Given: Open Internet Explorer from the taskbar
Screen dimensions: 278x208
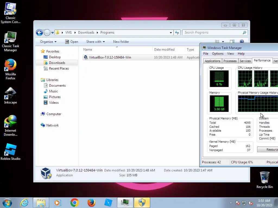Looking at the screenshot, I should [24, 203].
